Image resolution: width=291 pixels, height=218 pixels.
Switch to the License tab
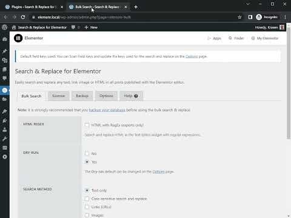59,96
